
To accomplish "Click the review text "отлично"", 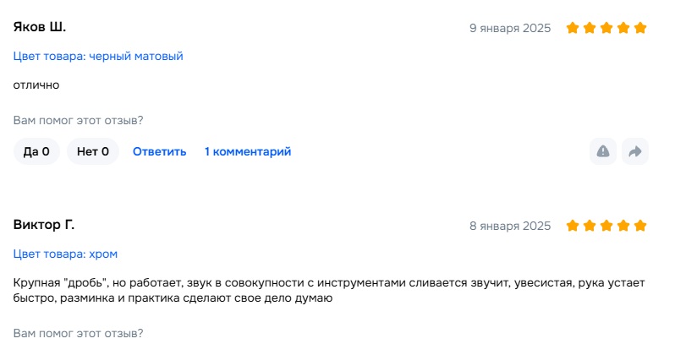I will click(36, 85).
